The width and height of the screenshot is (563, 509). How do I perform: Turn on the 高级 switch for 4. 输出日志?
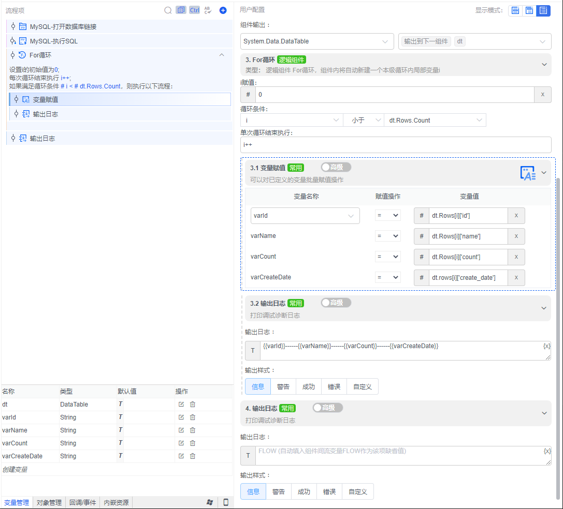click(327, 408)
